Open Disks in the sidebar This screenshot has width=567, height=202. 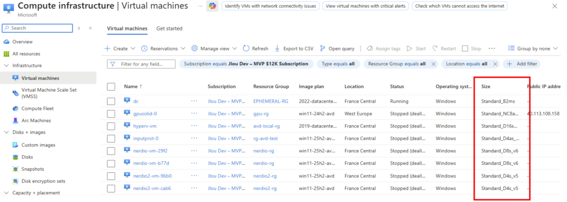pyautogui.click(x=27, y=157)
